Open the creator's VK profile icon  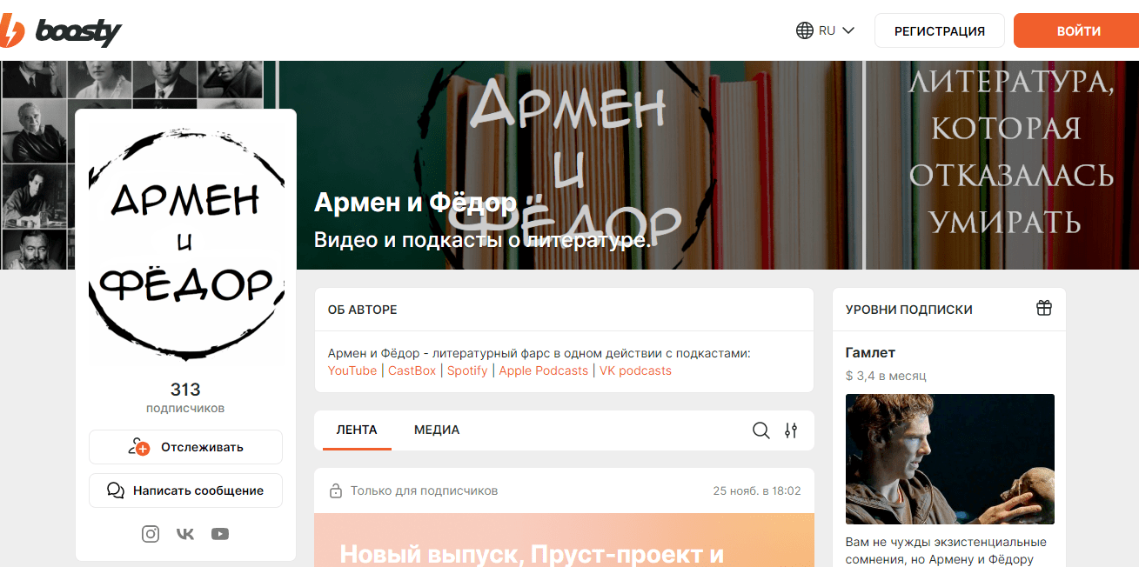(x=184, y=533)
